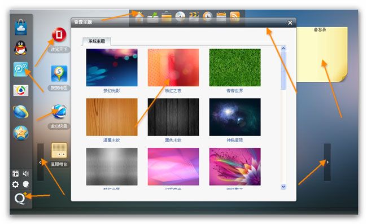Launch the QQ penguin icon in the dock
Image resolution: width=367 pixels, height=224 pixels.
(21, 48)
